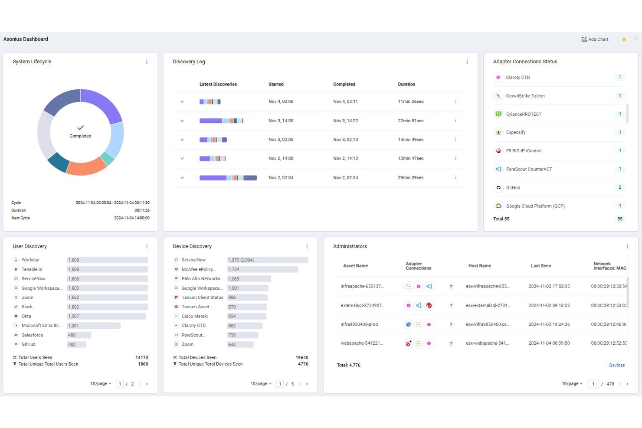The width and height of the screenshot is (642, 428).
Task: Click the orange segment of the lifecycle donut
Action: [87, 167]
